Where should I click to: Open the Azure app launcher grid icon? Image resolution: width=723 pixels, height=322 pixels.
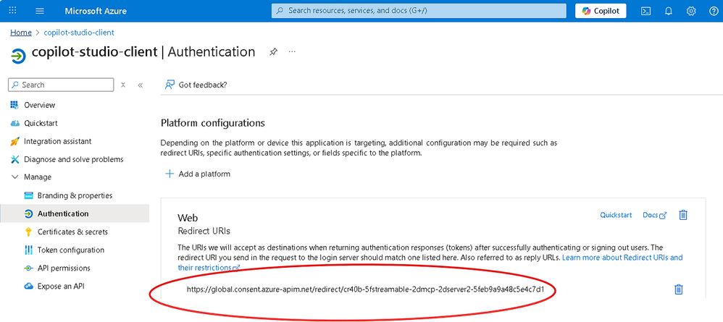click(13, 11)
